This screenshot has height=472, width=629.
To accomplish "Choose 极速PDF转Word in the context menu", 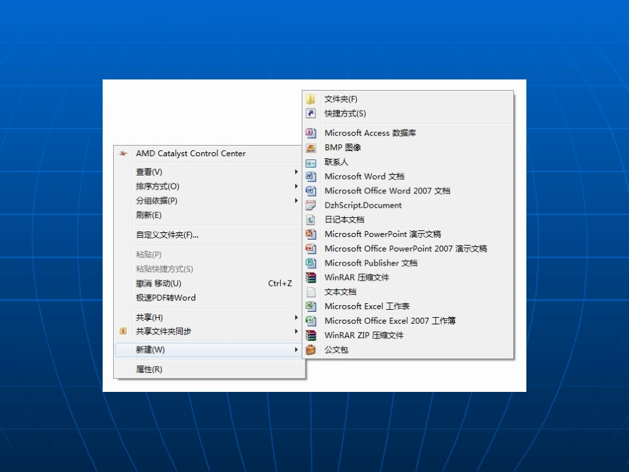I will tap(166, 298).
